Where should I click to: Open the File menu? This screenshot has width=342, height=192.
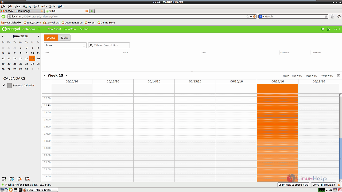pyautogui.click(x=3, y=6)
